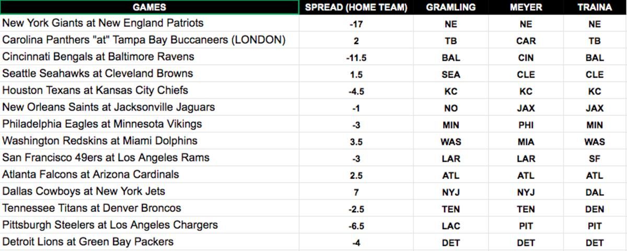The width and height of the screenshot is (627, 251).
Task: Select the Detroit Lions at Green Bay Packers cell
Action: (149, 242)
